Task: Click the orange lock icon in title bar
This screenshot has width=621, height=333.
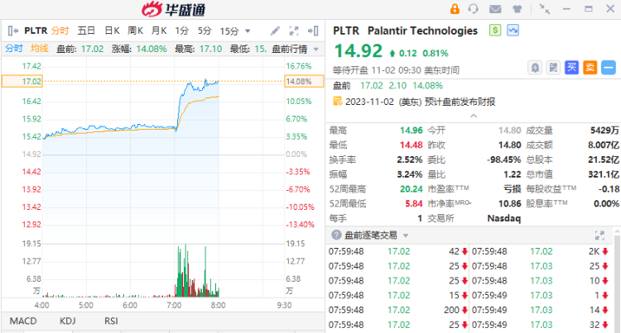Action: [455, 9]
